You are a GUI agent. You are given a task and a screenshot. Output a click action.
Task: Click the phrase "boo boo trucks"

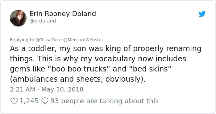pos(79,69)
